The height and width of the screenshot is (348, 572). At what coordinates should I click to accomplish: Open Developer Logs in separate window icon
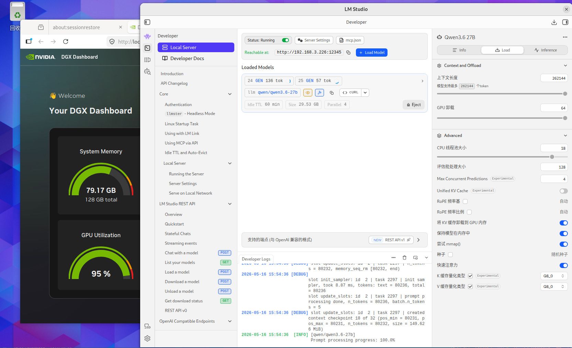[x=415, y=257]
